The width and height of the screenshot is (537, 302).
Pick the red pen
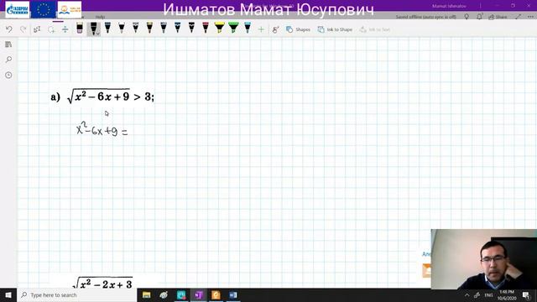pos(206,28)
